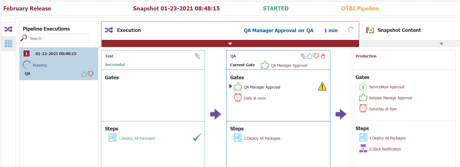Open the Production stage title
Screen dimensions: 460x167
tap(366, 56)
